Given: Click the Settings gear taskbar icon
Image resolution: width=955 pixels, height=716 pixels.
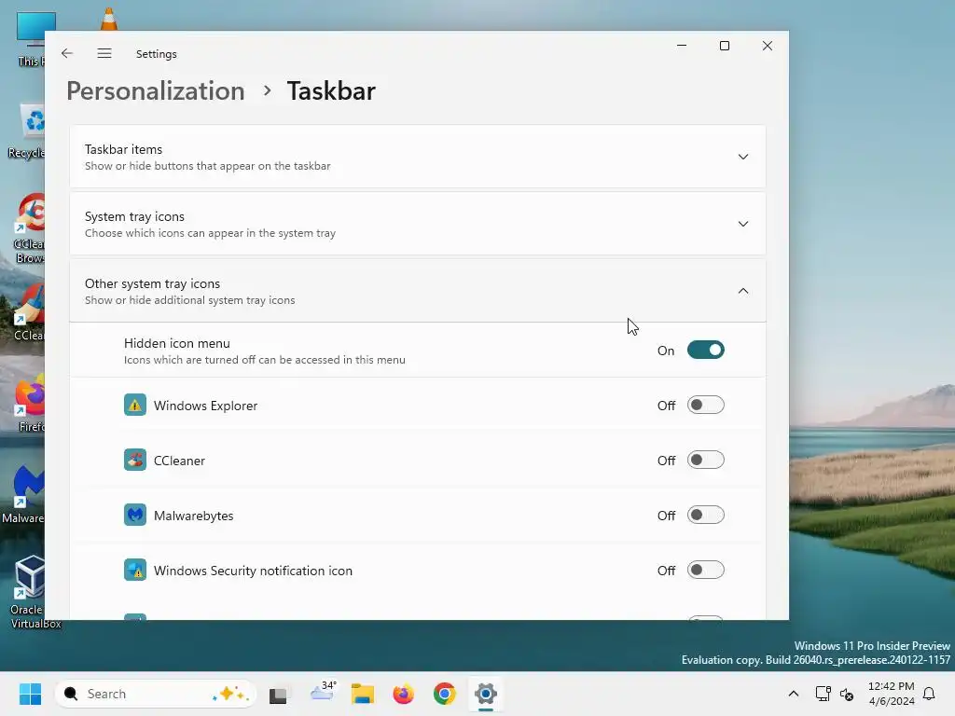Looking at the screenshot, I should 485,694.
